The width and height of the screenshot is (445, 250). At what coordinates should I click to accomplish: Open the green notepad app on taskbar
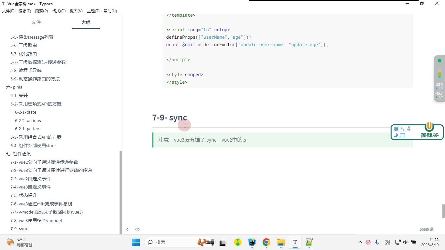coord(309,242)
